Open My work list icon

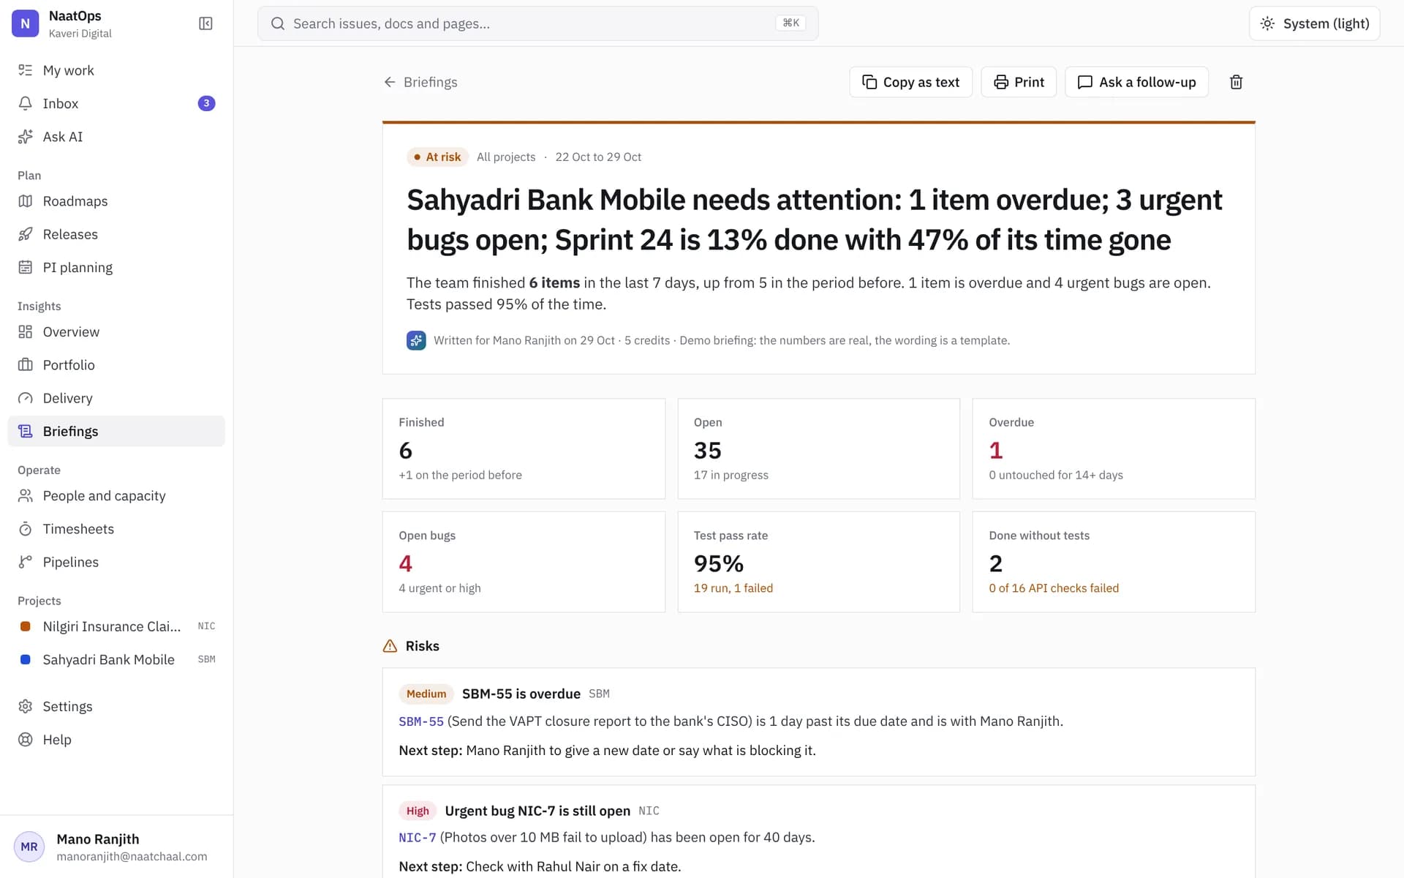(26, 70)
